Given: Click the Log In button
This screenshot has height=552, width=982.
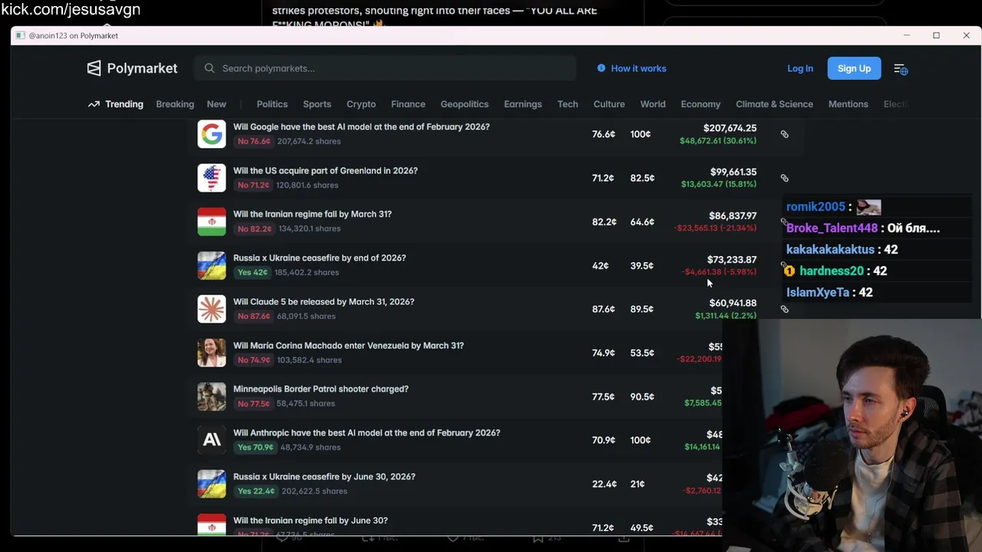Looking at the screenshot, I should 800,68.
